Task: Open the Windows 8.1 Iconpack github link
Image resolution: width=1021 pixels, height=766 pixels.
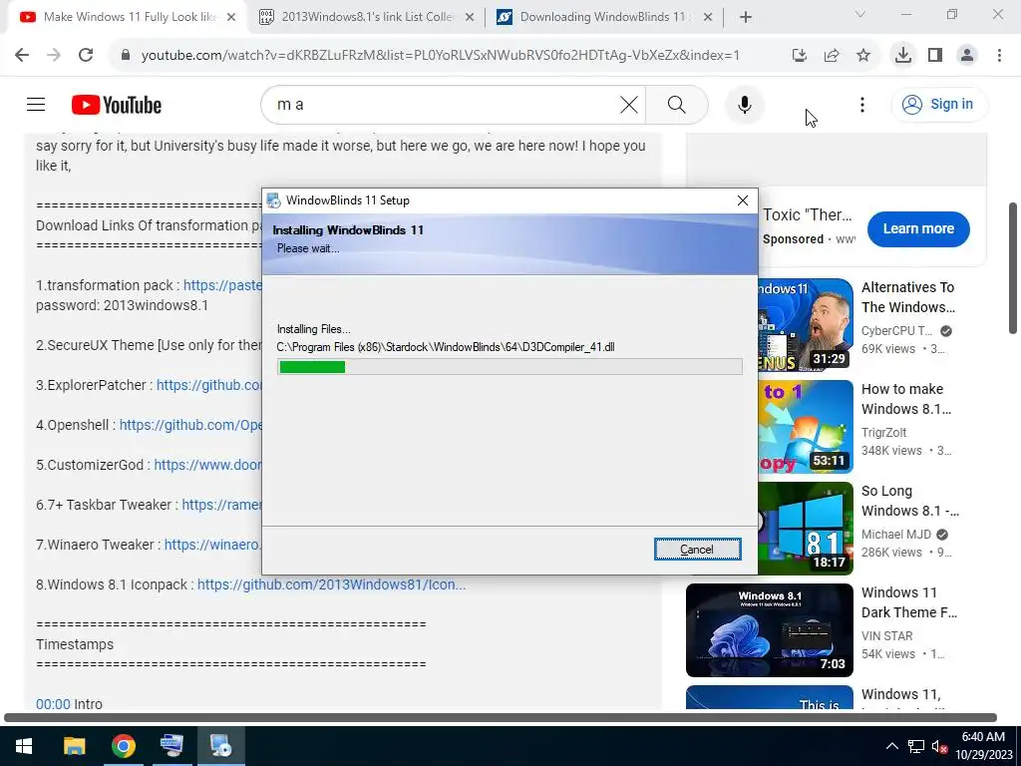Action: (x=331, y=584)
